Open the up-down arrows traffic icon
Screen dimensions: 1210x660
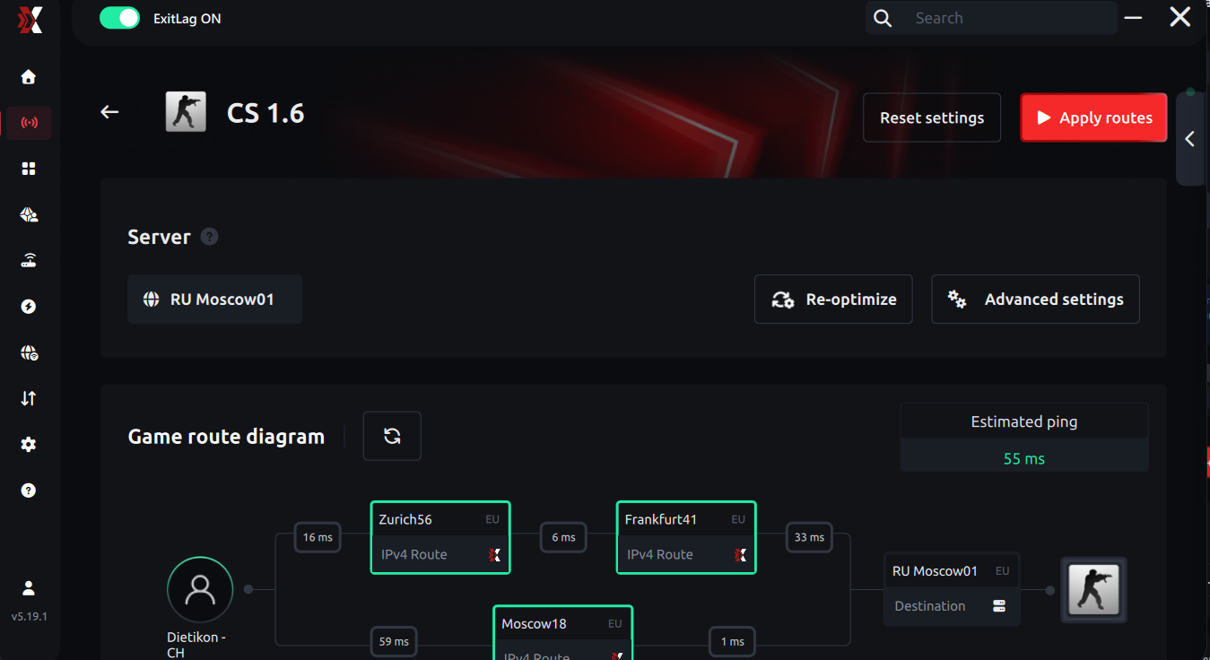click(x=29, y=398)
